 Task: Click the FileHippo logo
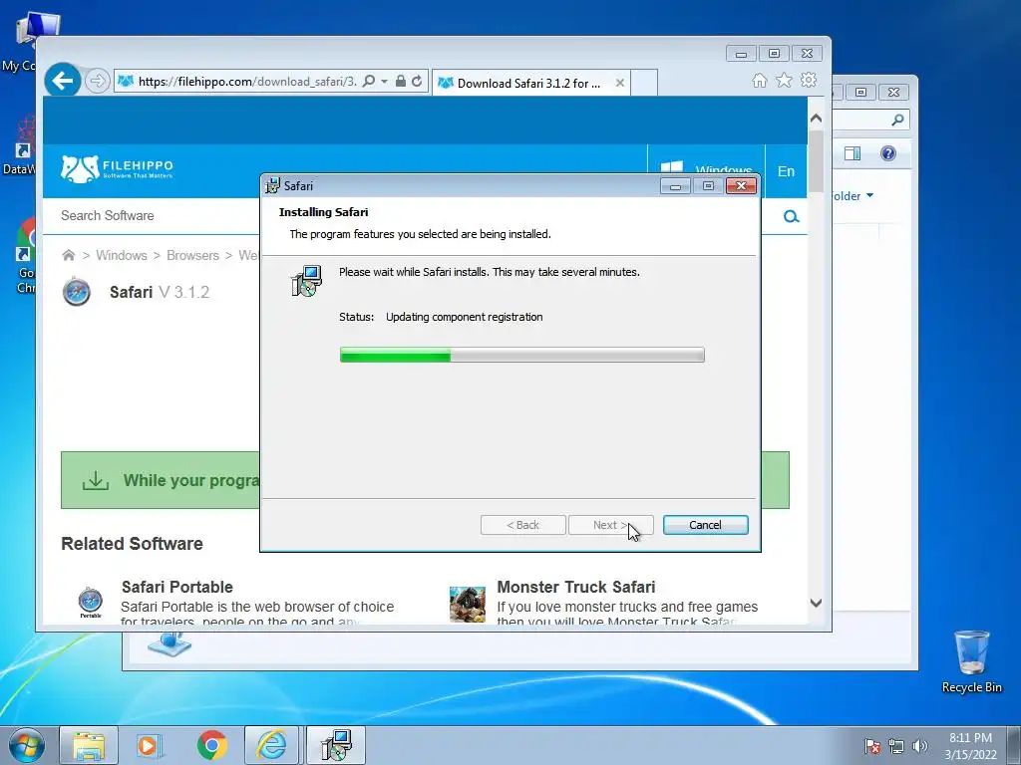(118, 169)
